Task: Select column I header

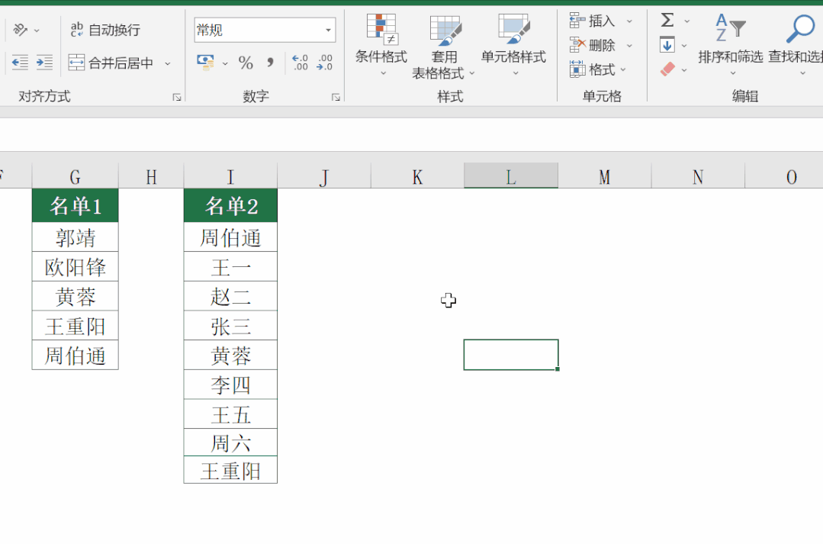Action: point(230,176)
